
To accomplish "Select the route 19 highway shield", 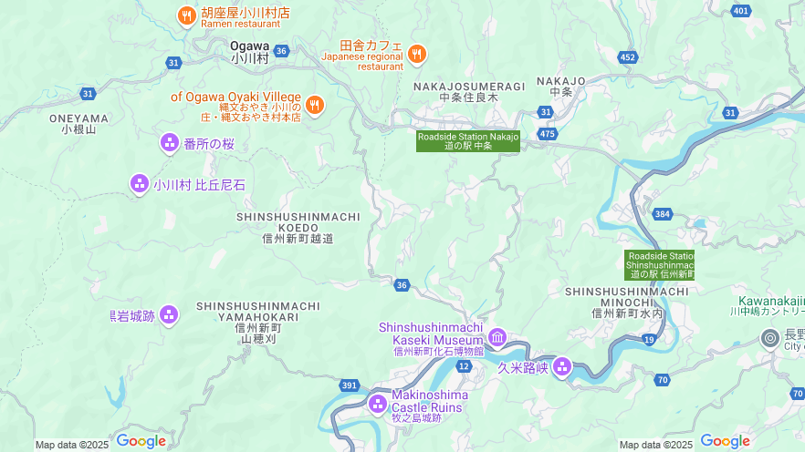I will 650,339.
